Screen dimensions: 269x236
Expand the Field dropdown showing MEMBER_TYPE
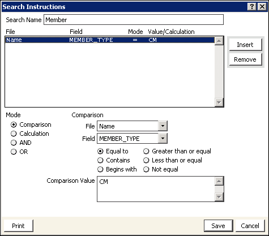point(163,139)
